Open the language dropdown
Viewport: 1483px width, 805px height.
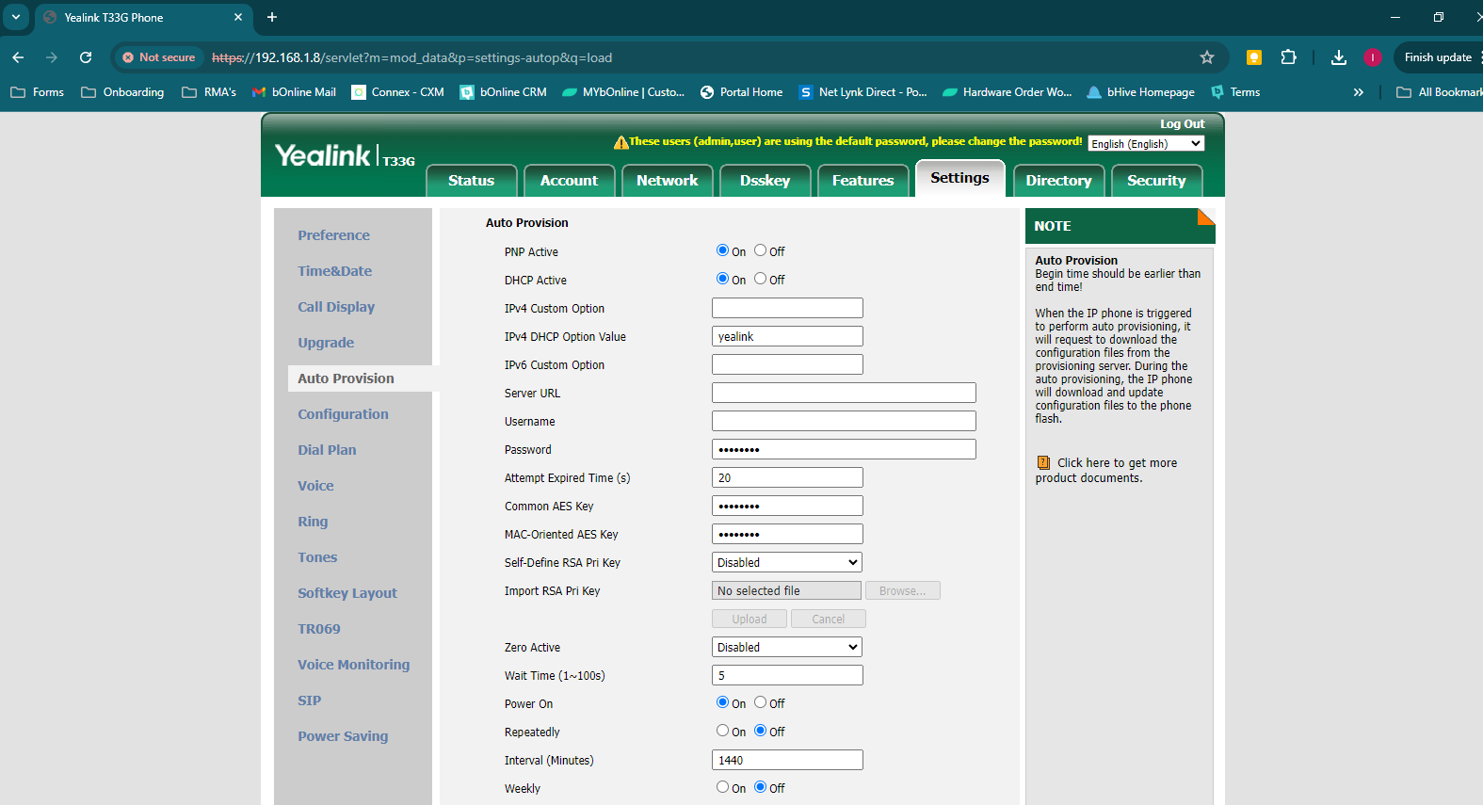1146,143
